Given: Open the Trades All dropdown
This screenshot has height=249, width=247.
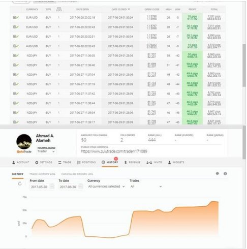Looking at the screenshot, I should [146, 186].
